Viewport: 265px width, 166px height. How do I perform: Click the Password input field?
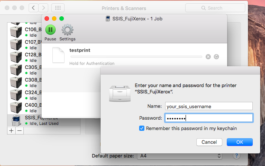(x=209, y=118)
